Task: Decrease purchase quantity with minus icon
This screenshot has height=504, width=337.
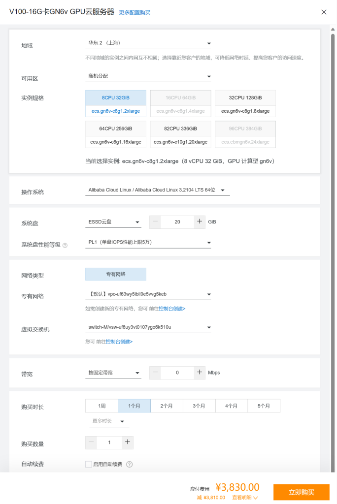Action: coord(91,442)
